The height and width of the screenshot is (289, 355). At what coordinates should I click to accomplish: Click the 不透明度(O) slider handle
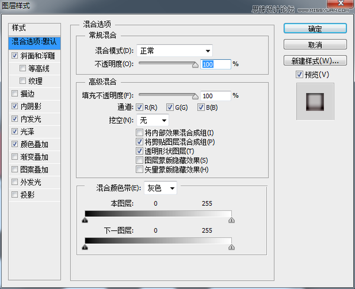[x=195, y=64]
